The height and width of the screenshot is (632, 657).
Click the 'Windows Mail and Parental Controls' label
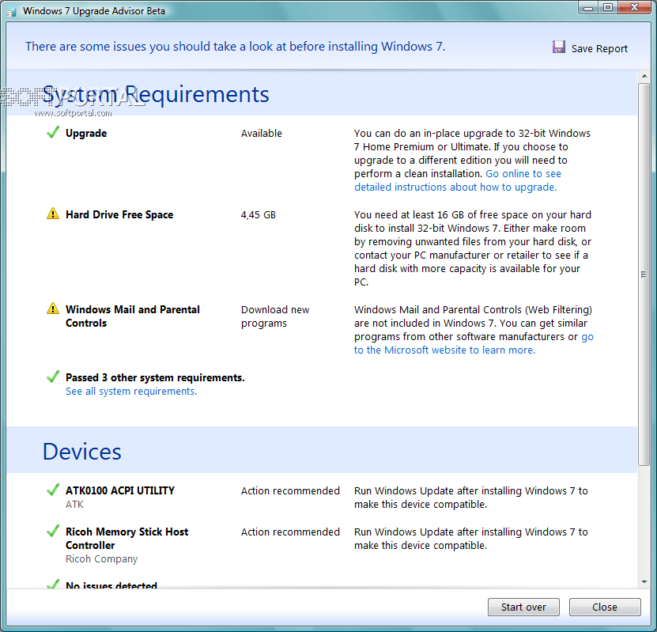132,316
